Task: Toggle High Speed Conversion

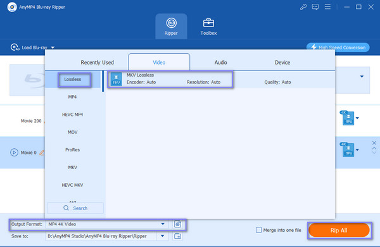Action: (x=338, y=47)
